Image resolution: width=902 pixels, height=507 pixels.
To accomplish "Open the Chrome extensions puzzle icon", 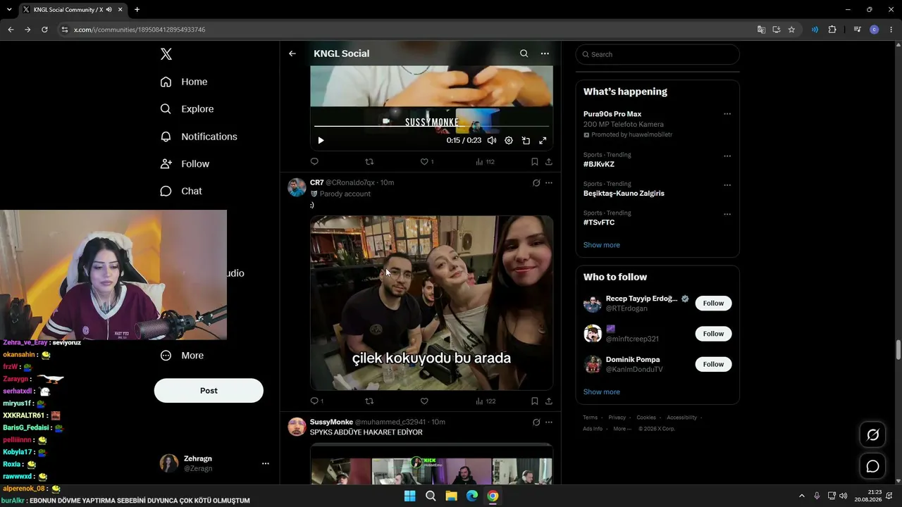I will [832, 30].
